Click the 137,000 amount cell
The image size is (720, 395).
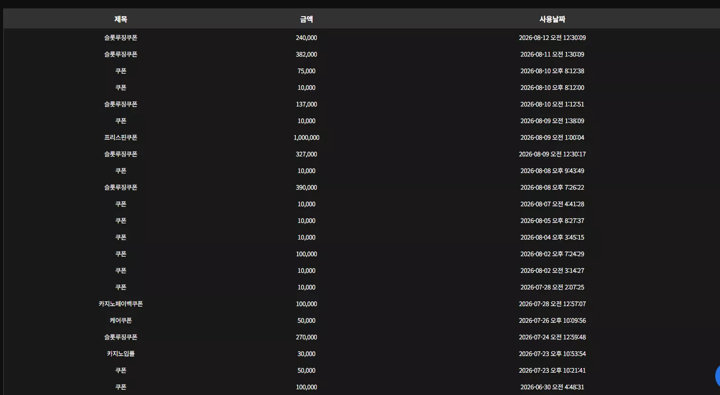tap(306, 104)
